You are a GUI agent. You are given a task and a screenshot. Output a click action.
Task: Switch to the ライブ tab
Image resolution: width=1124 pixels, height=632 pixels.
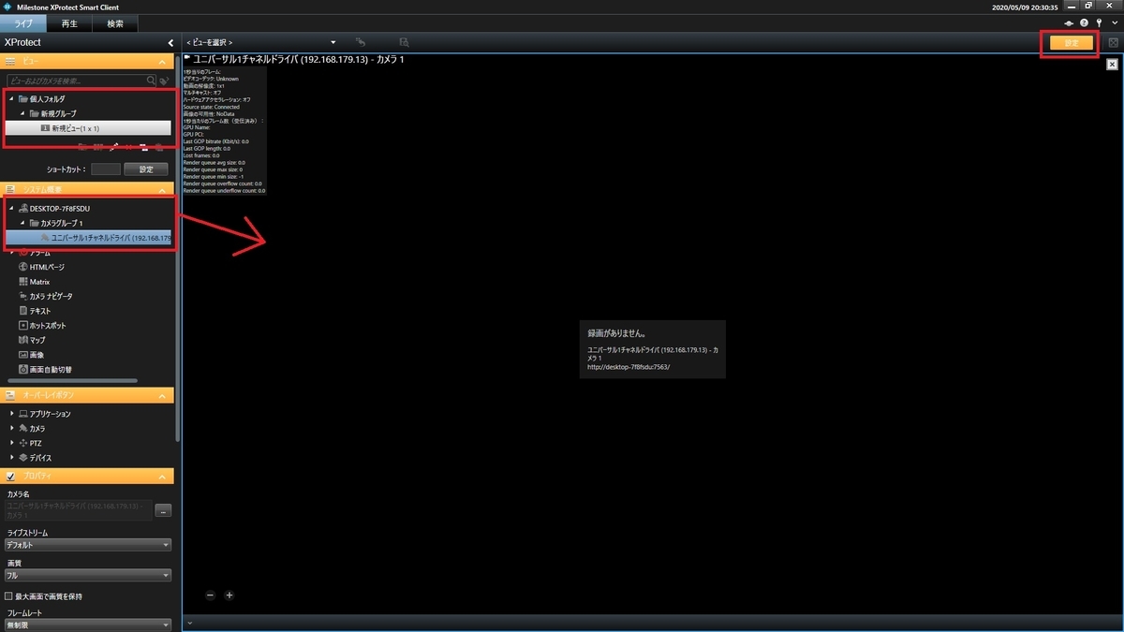coord(22,23)
